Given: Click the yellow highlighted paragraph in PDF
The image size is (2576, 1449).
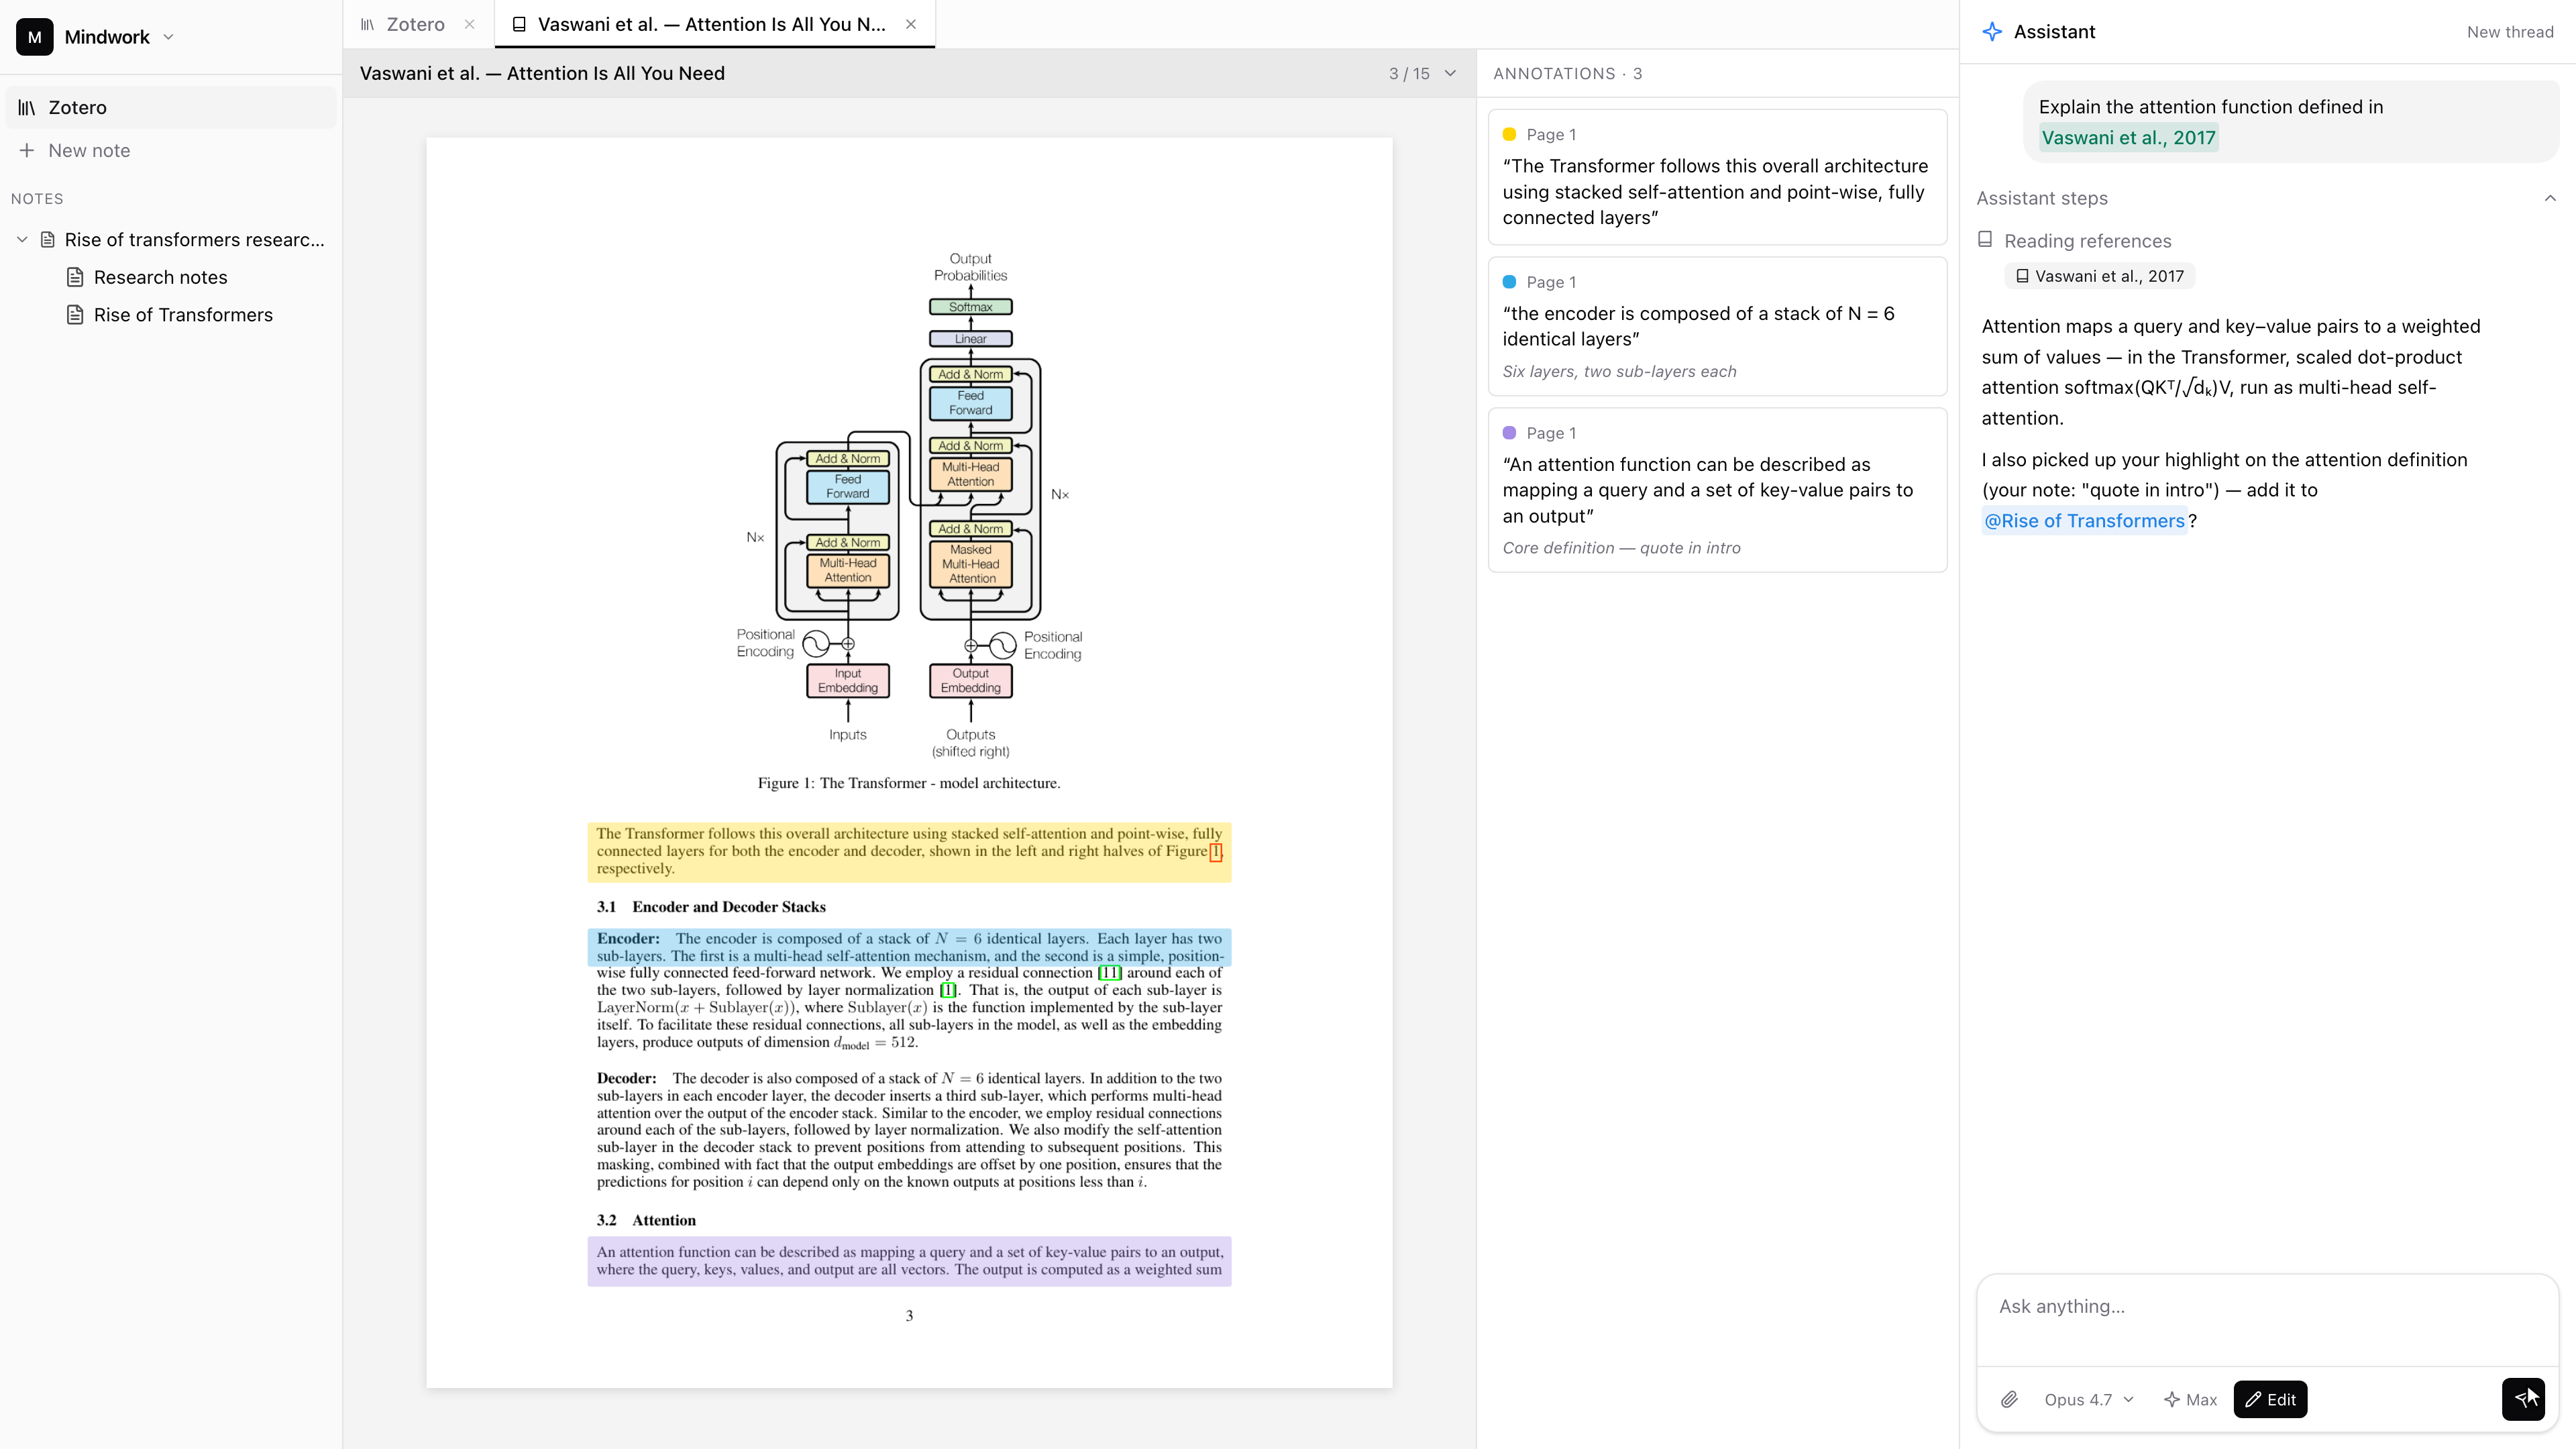Looking at the screenshot, I should point(909,851).
